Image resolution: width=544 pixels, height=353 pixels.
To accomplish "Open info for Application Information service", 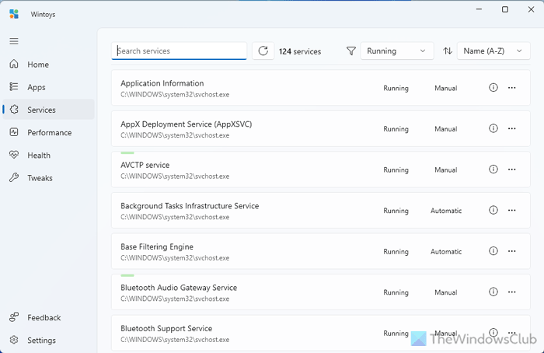I will pos(493,88).
